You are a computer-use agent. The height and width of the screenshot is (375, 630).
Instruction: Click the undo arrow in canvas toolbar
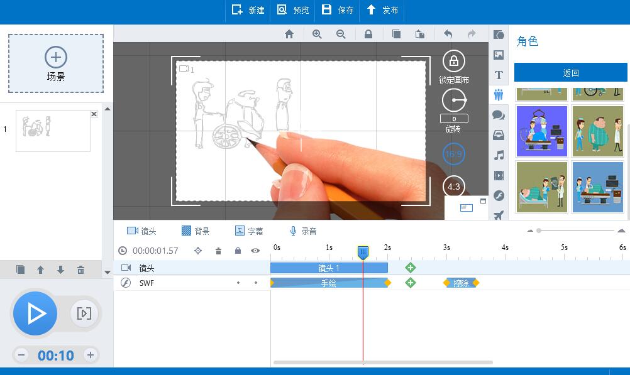448,35
